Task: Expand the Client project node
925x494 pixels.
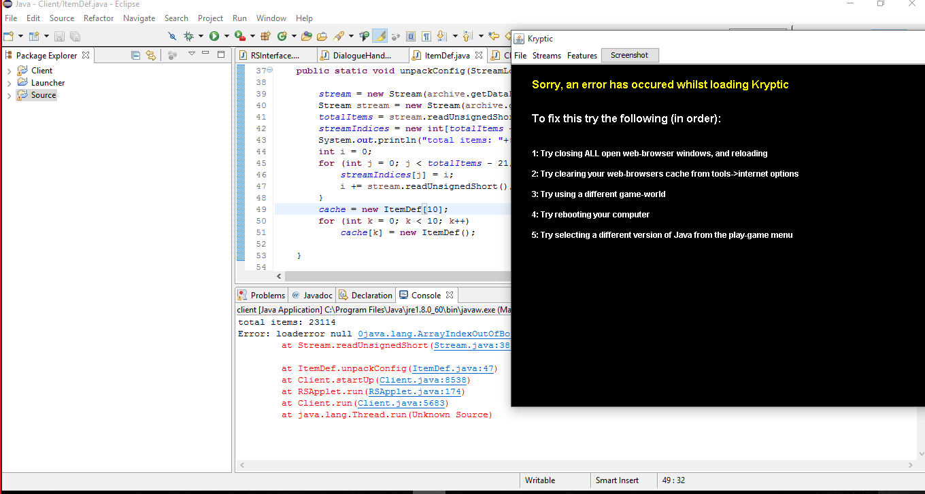Action: (9, 71)
